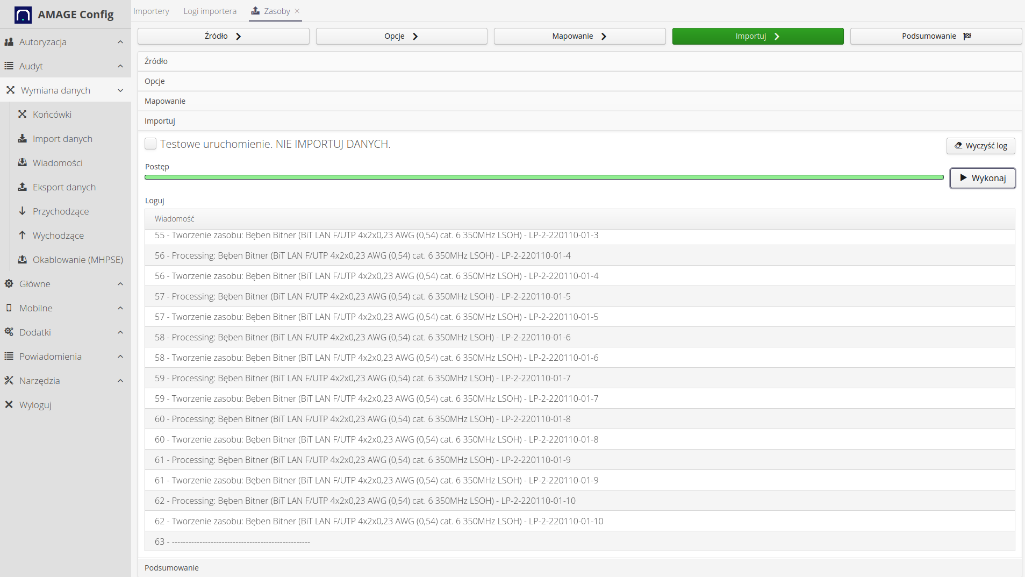Click the Eksport danych upload icon
The image size is (1025, 577).
(22, 187)
